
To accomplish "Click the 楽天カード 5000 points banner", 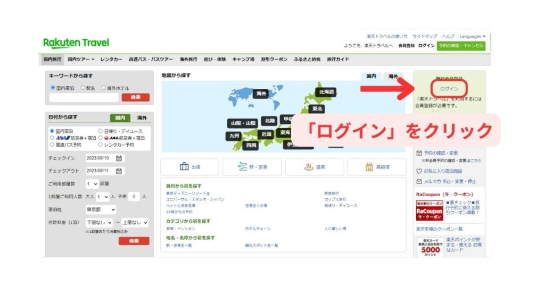I will (x=430, y=247).
